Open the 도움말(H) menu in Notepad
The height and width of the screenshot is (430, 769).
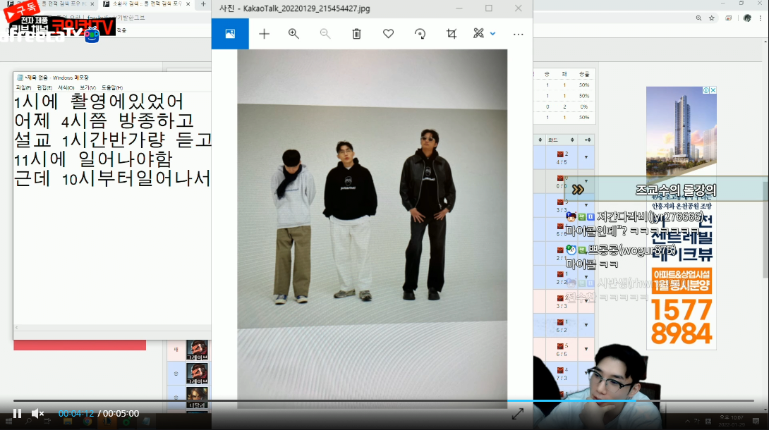tap(111, 87)
